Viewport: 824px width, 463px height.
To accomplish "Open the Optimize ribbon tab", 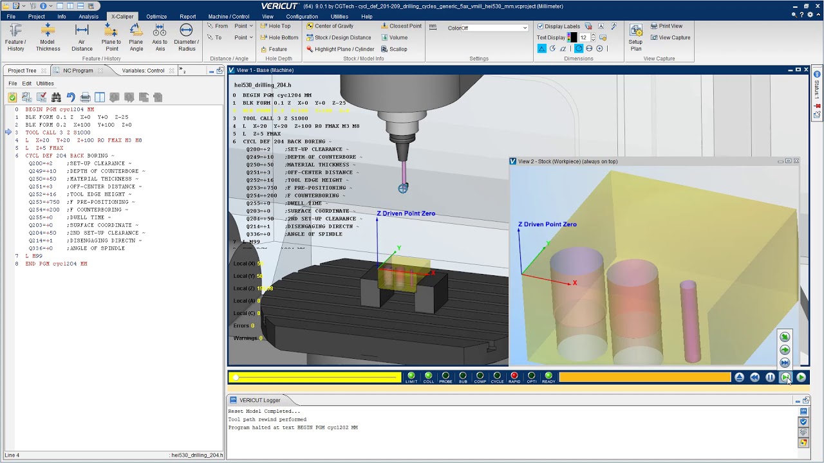I will click(x=156, y=17).
